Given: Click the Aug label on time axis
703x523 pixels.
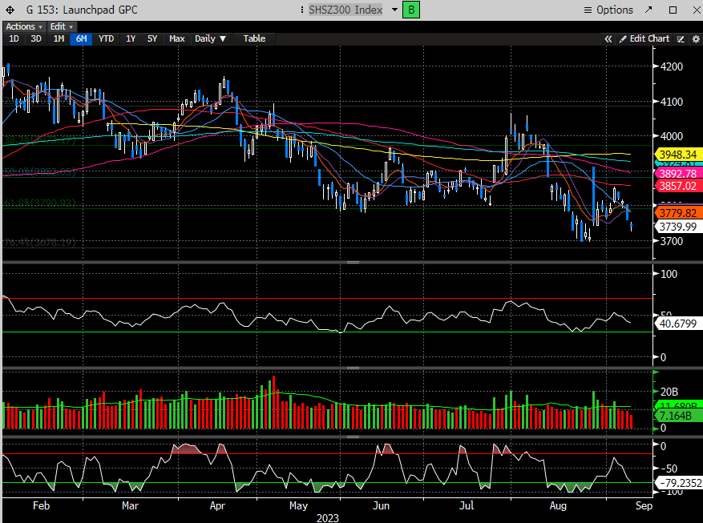Looking at the screenshot, I should (x=558, y=506).
